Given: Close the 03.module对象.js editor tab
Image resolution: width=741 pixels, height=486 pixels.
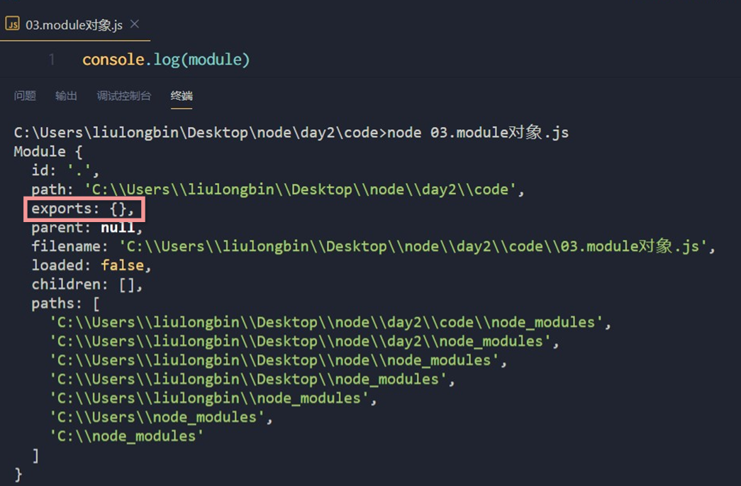Looking at the screenshot, I should (135, 24).
